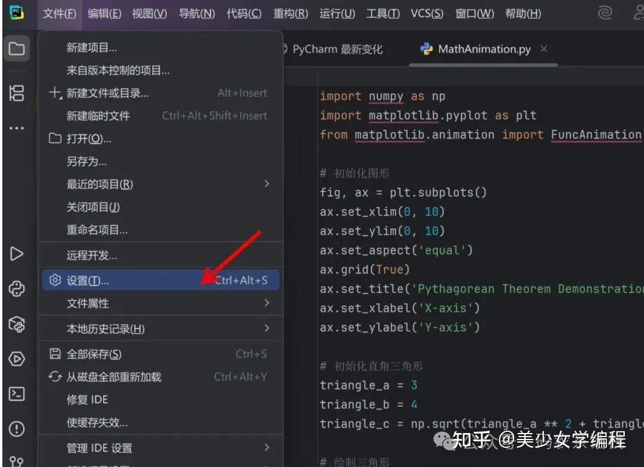The image size is (644, 467).
Task: Click the PyCharm logo top left
Action: click(x=14, y=13)
